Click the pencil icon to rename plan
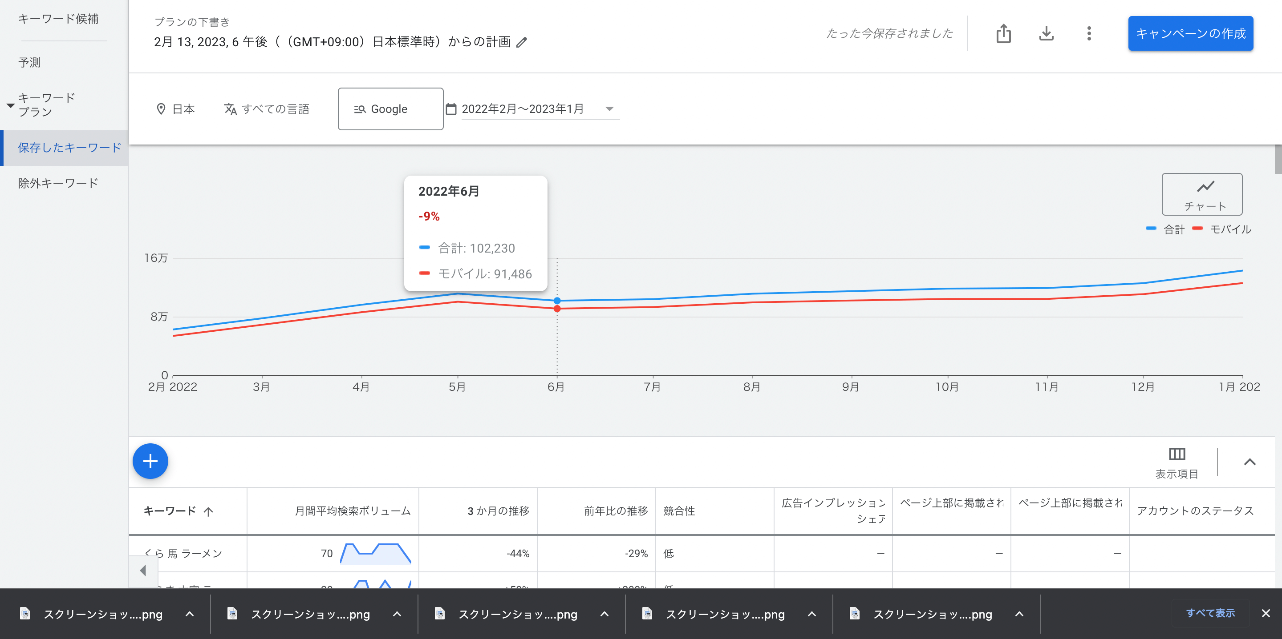This screenshot has width=1282, height=639. (x=522, y=43)
